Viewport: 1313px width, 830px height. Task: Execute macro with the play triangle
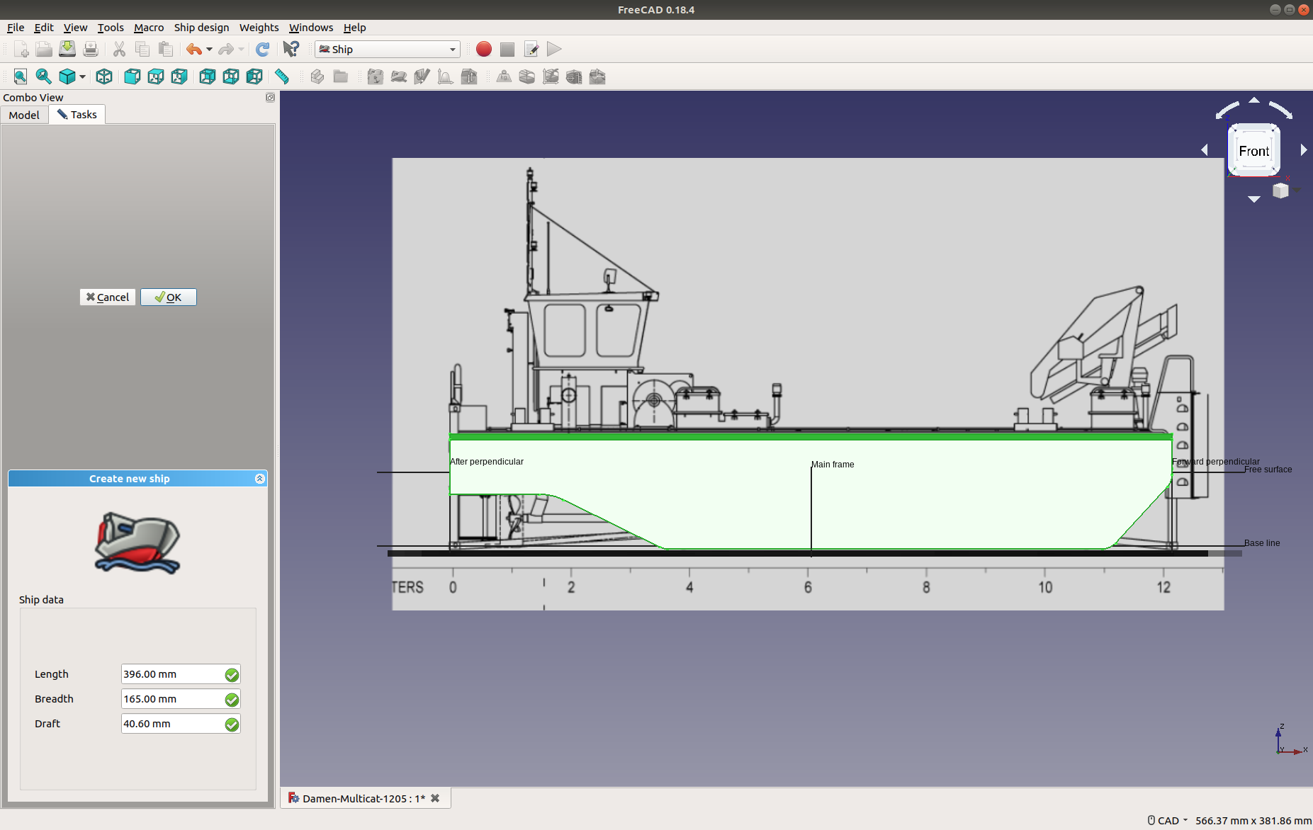554,49
